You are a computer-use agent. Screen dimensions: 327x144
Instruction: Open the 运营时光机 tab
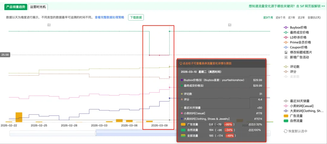(x=38, y=7)
